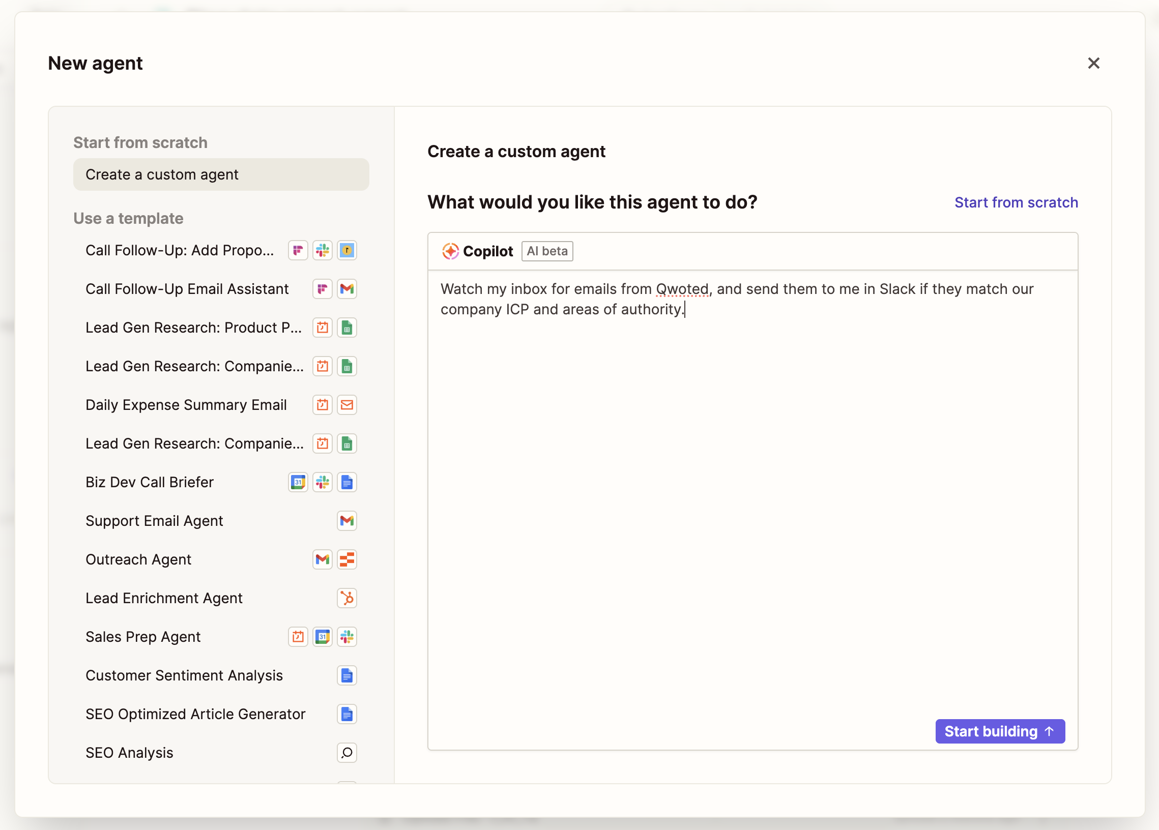
Task: Click the Fireflies icon beside Call Follow-Up Email Assistant
Action: (x=323, y=289)
